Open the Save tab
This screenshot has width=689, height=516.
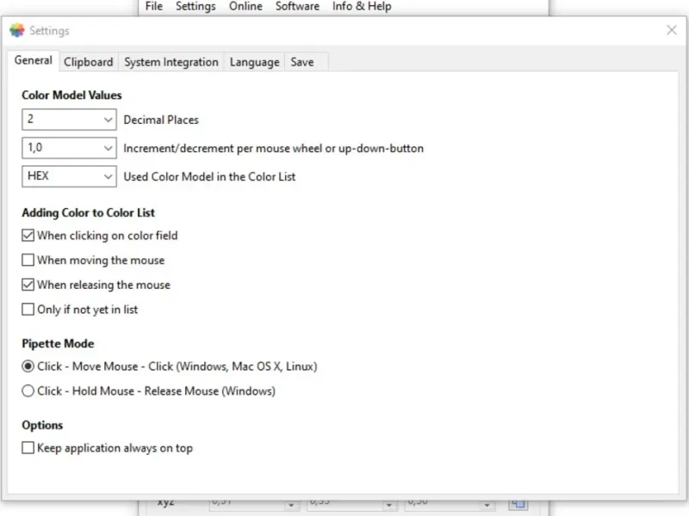point(302,62)
